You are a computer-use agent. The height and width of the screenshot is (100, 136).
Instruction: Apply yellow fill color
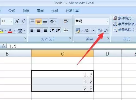pyautogui.click(x=2, y=31)
